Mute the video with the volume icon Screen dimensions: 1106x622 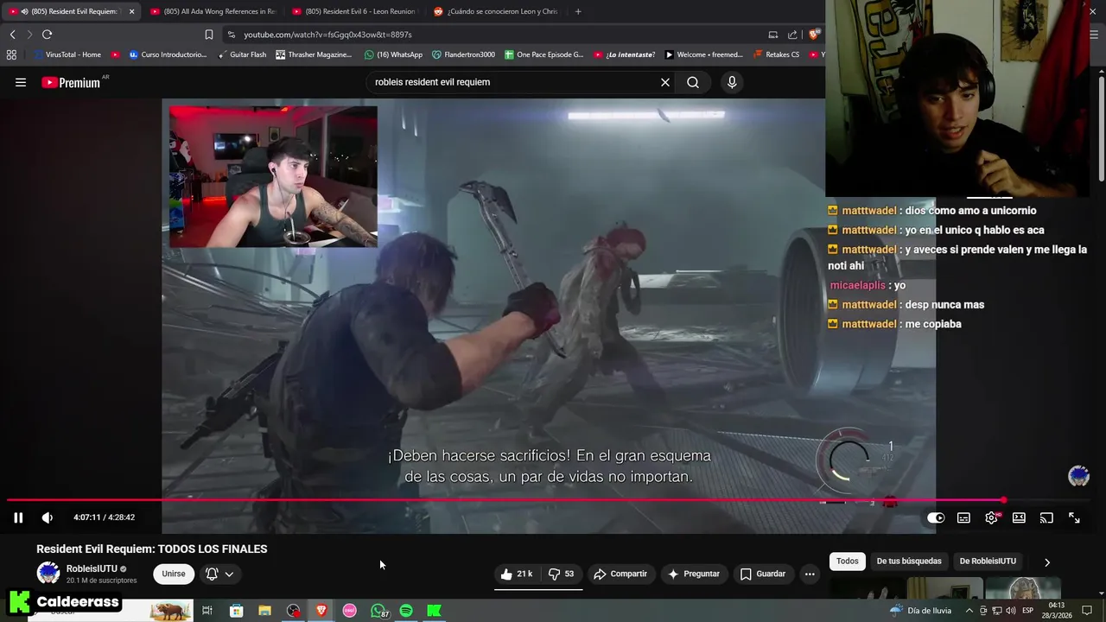(x=48, y=517)
